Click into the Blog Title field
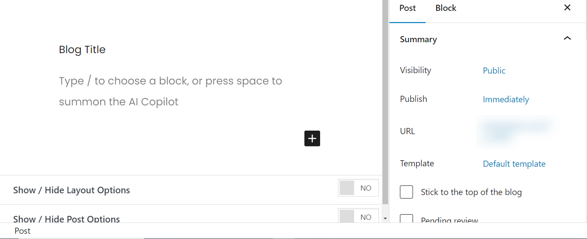This screenshot has height=239, width=587. pos(82,50)
